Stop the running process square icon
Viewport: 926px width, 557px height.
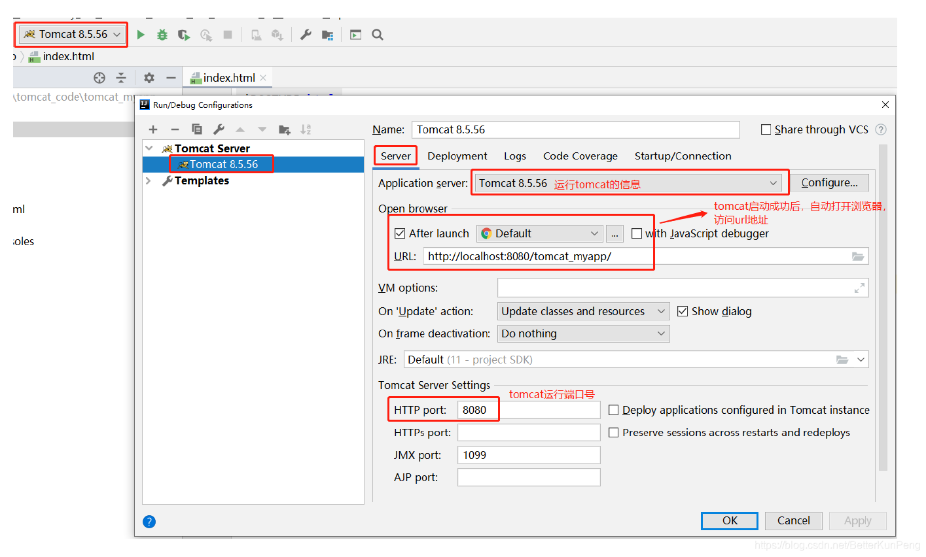(x=228, y=35)
